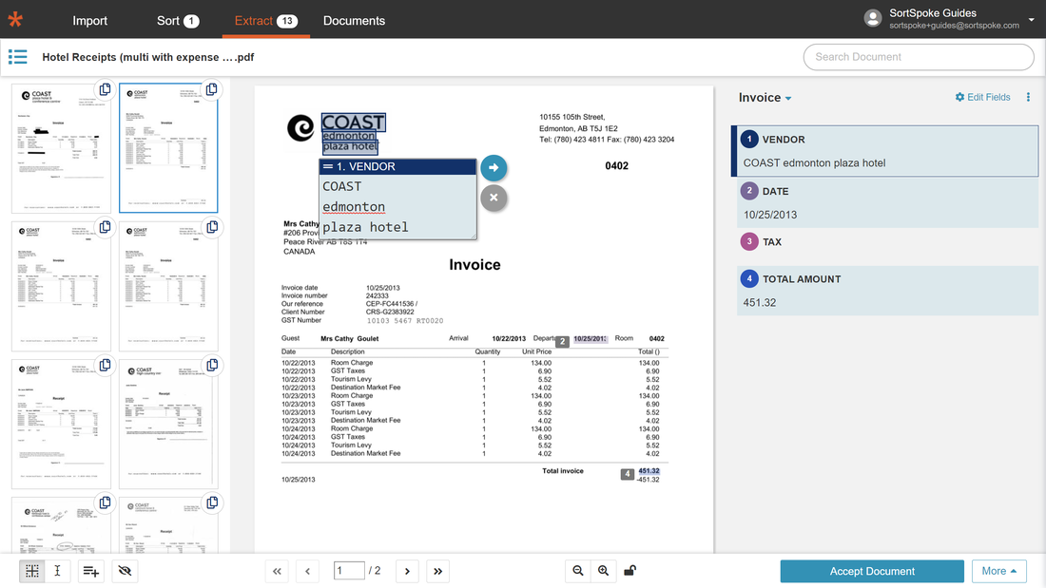
Task: Click the 1. VENDOR popup header
Action: coord(397,166)
